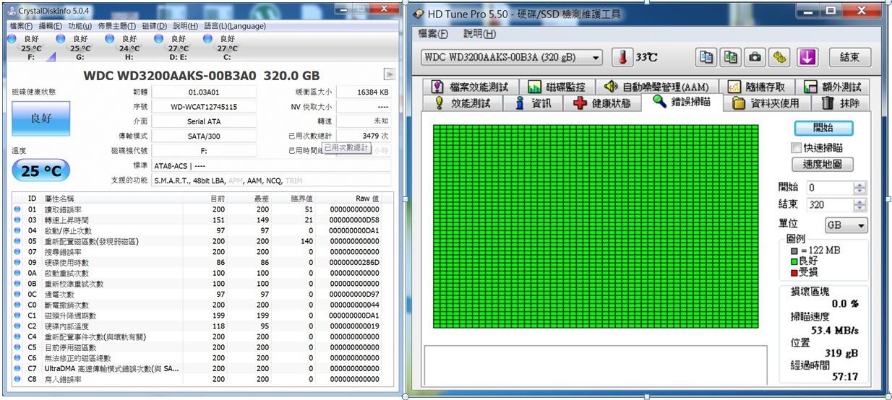Select 重新配置磁區數 attribute row
Image resolution: width=892 pixels, height=400 pixels.
point(204,241)
